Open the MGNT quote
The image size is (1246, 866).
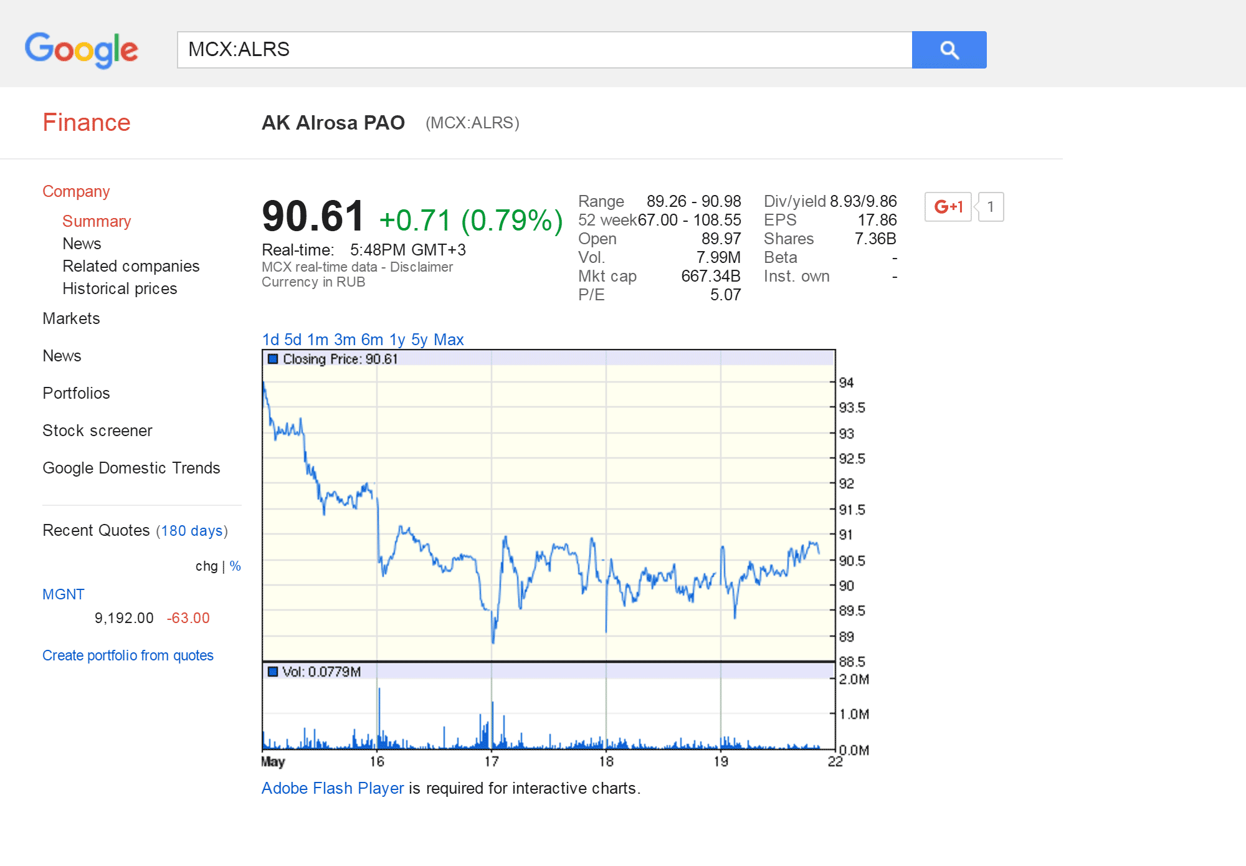pyautogui.click(x=63, y=594)
